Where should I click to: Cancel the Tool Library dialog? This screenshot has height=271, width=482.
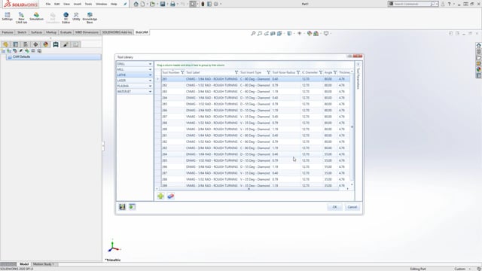tap(352, 207)
